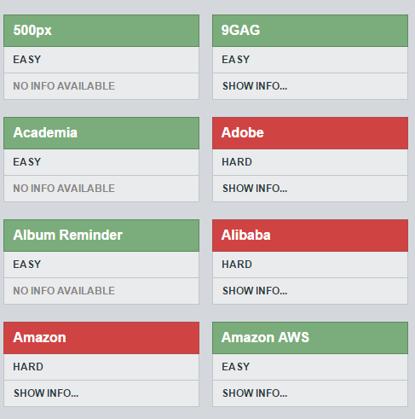Screen dimensions: 415x419
Task: Open the Academia header link
Action: pyautogui.click(x=45, y=132)
